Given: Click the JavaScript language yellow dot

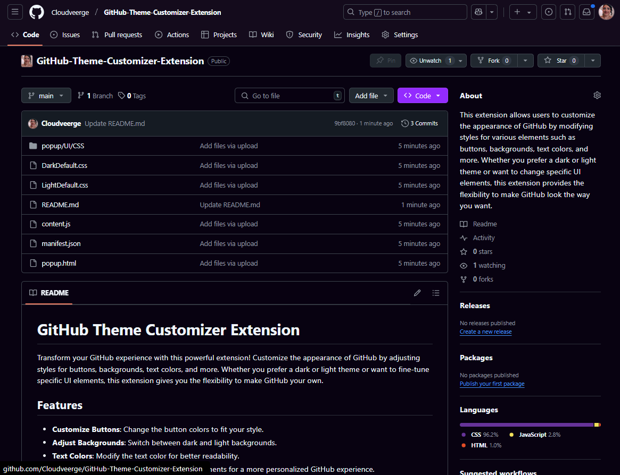Looking at the screenshot, I should [x=511, y=435].
